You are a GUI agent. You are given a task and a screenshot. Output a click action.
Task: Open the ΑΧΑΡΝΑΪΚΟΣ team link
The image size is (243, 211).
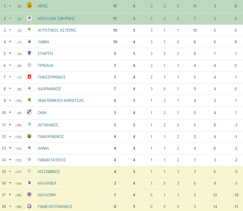pyautogui.click(x=49, y=89)
